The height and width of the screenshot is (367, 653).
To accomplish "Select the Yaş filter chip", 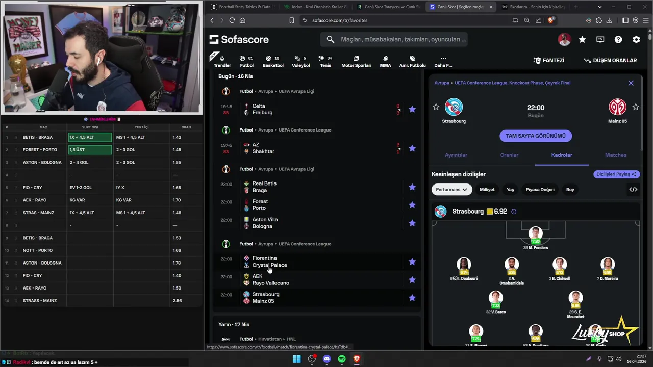I will (x=510, y=189).
